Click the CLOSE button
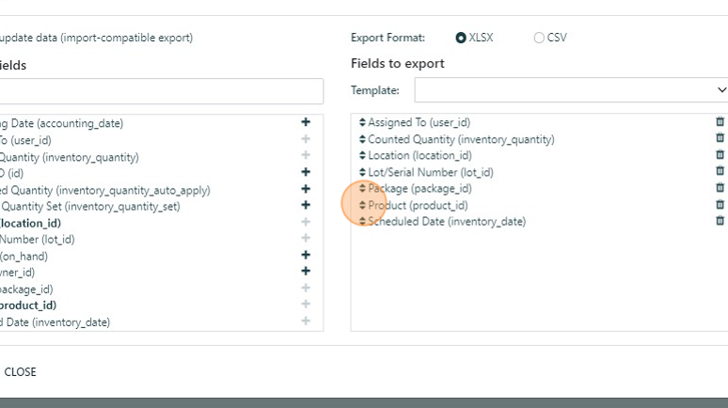Screen dimensions: 728x408 20,372
